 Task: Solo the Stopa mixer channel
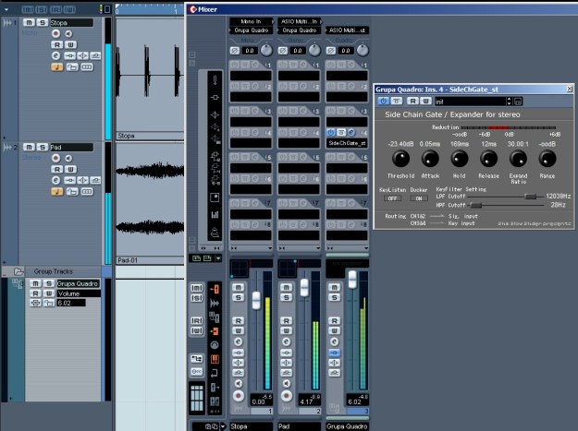point(239,299)
